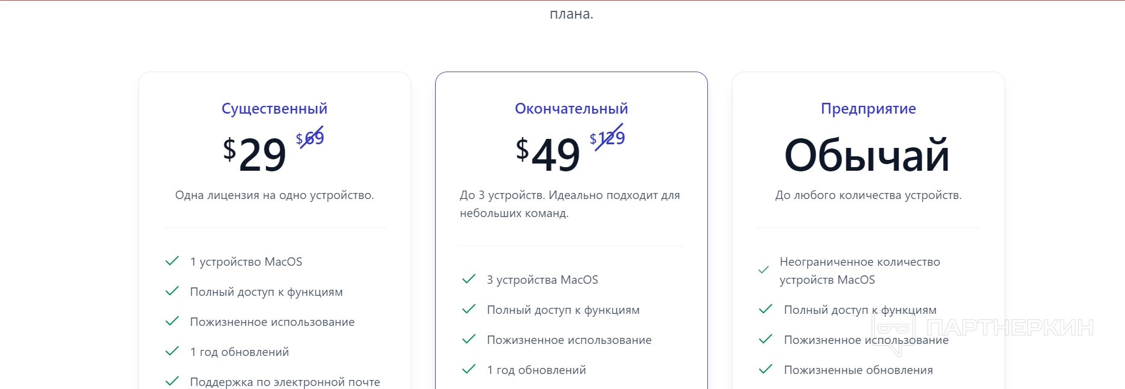
Task: Click the checkmark beside "Поддержка по электронной почте"
Action: pyautogui.click(x=172, y=381)
